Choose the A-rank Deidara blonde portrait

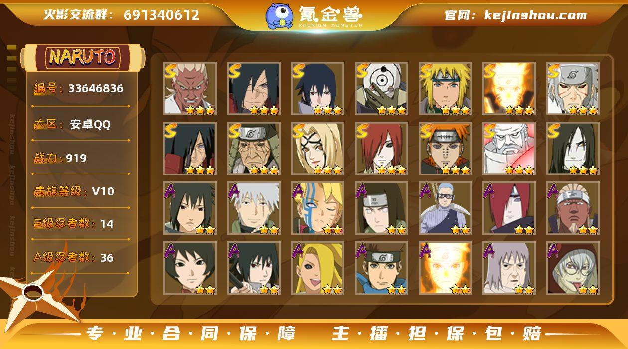pos(317,268)
